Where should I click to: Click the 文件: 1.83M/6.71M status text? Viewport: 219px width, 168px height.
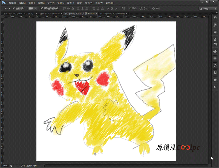point(28,166)
